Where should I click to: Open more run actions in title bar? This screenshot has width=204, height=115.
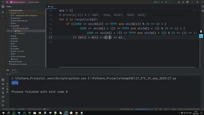(x=170, y=2)
